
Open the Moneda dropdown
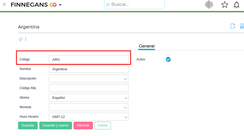(125, 107)
